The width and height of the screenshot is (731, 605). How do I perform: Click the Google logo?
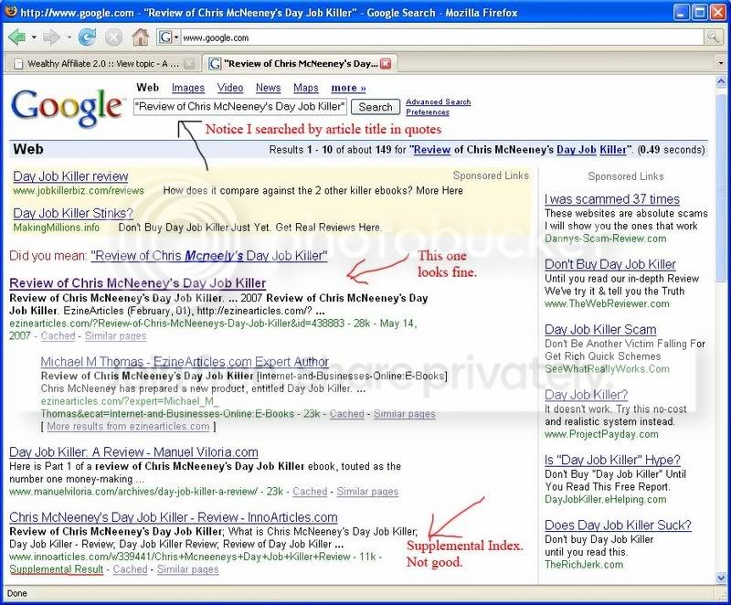coord(67,107)
